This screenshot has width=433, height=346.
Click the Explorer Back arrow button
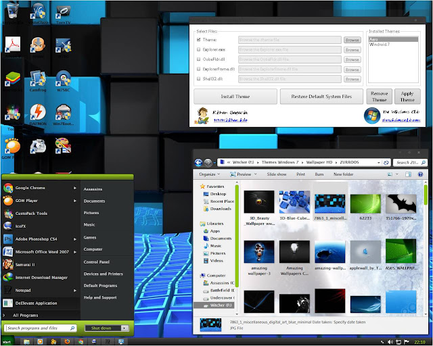point(198,162)
